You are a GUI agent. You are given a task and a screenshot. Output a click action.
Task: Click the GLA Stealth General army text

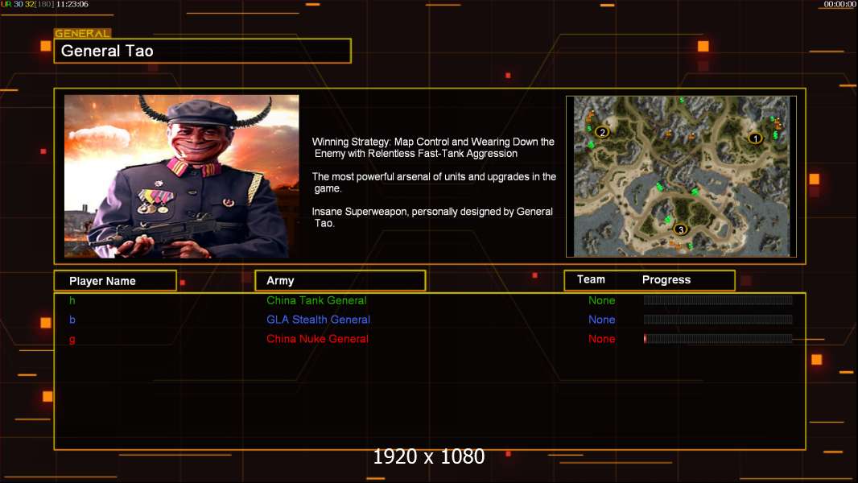318,320
